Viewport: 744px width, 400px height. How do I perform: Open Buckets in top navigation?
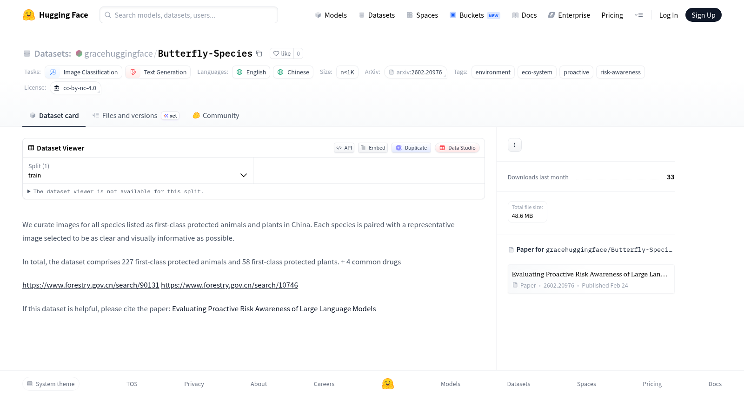tap(475, 15)
